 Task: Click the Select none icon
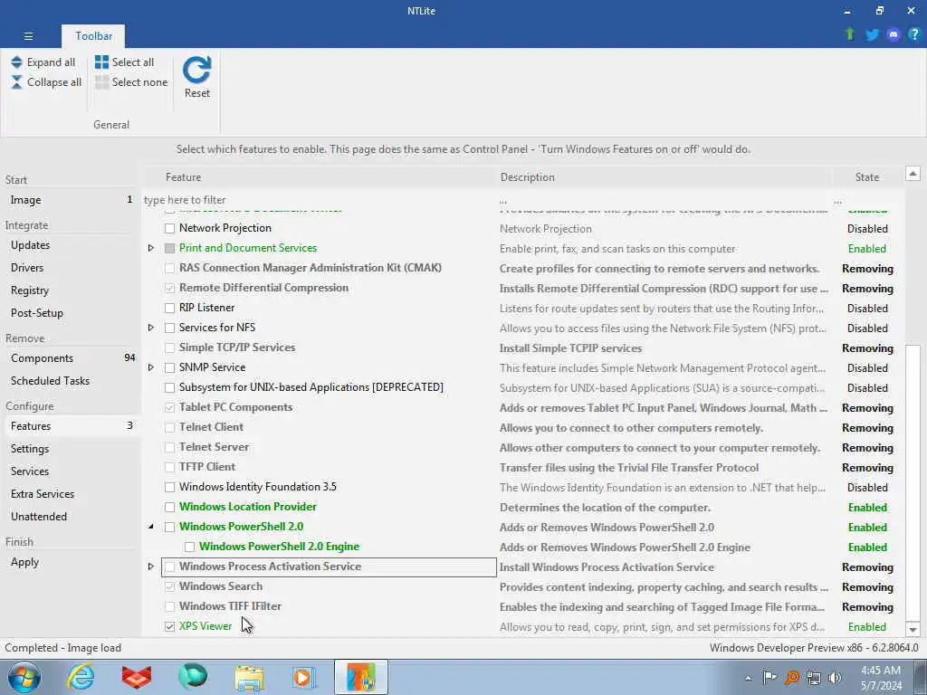(x=101, y=82)
